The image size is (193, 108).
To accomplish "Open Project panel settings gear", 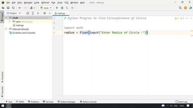I will click(x=45, y=13).
